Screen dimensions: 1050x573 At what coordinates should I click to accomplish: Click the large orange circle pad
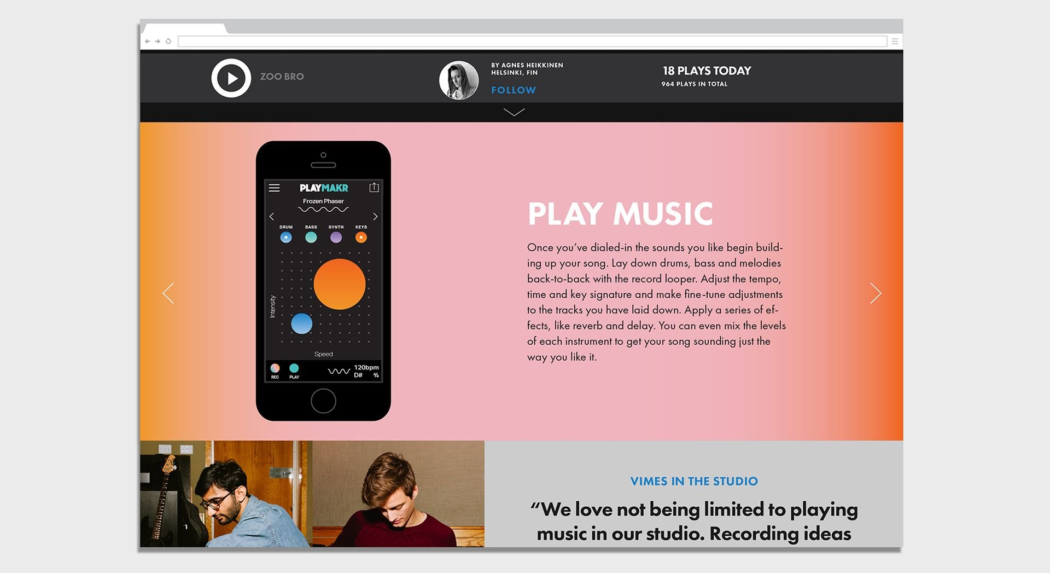pyautogui.click(x=340, y=284)
